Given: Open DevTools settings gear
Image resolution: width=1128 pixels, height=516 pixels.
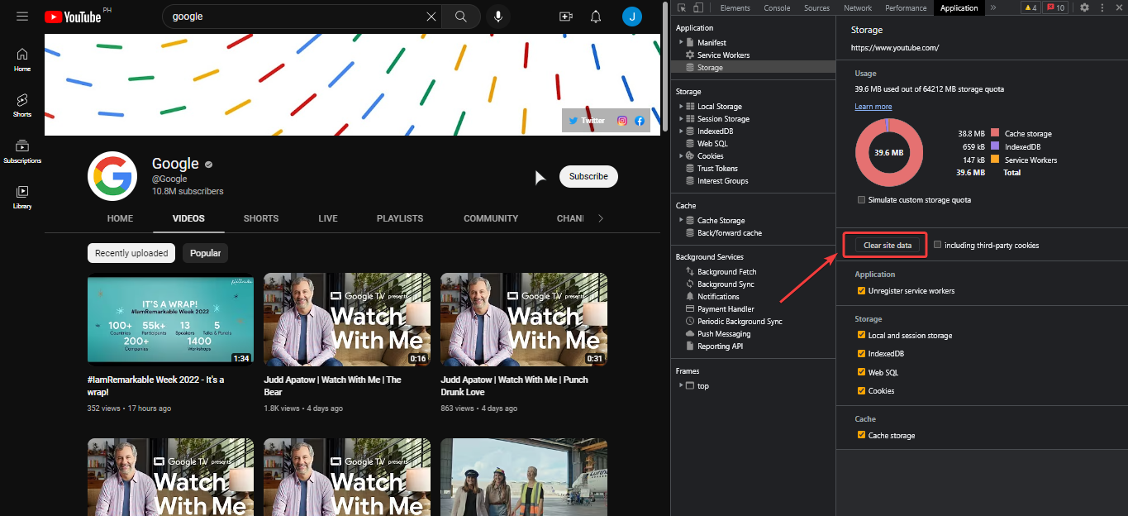Looking at the screenshot, I should click(x=1084, y=7).
